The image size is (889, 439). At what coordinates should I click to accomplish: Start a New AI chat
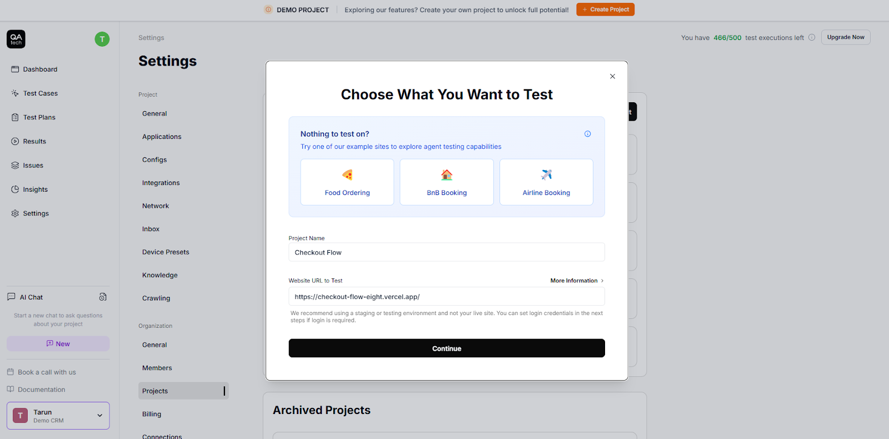tap(58, 344)
